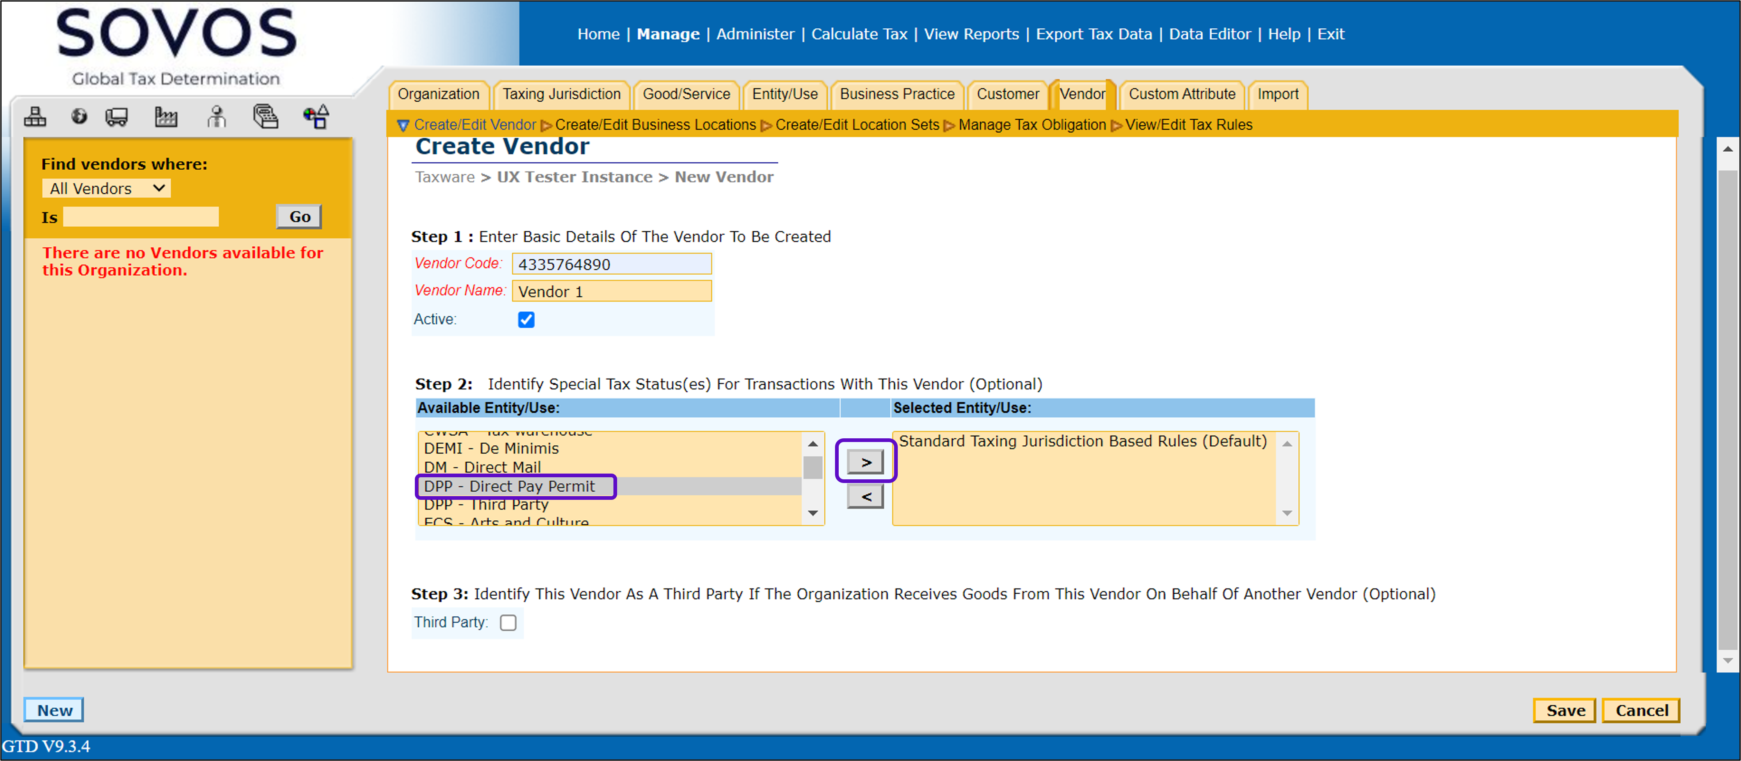Click the factory building icon
Image resolution: width=1741 pixels, height=761 pixels.
tap(166, 117)
